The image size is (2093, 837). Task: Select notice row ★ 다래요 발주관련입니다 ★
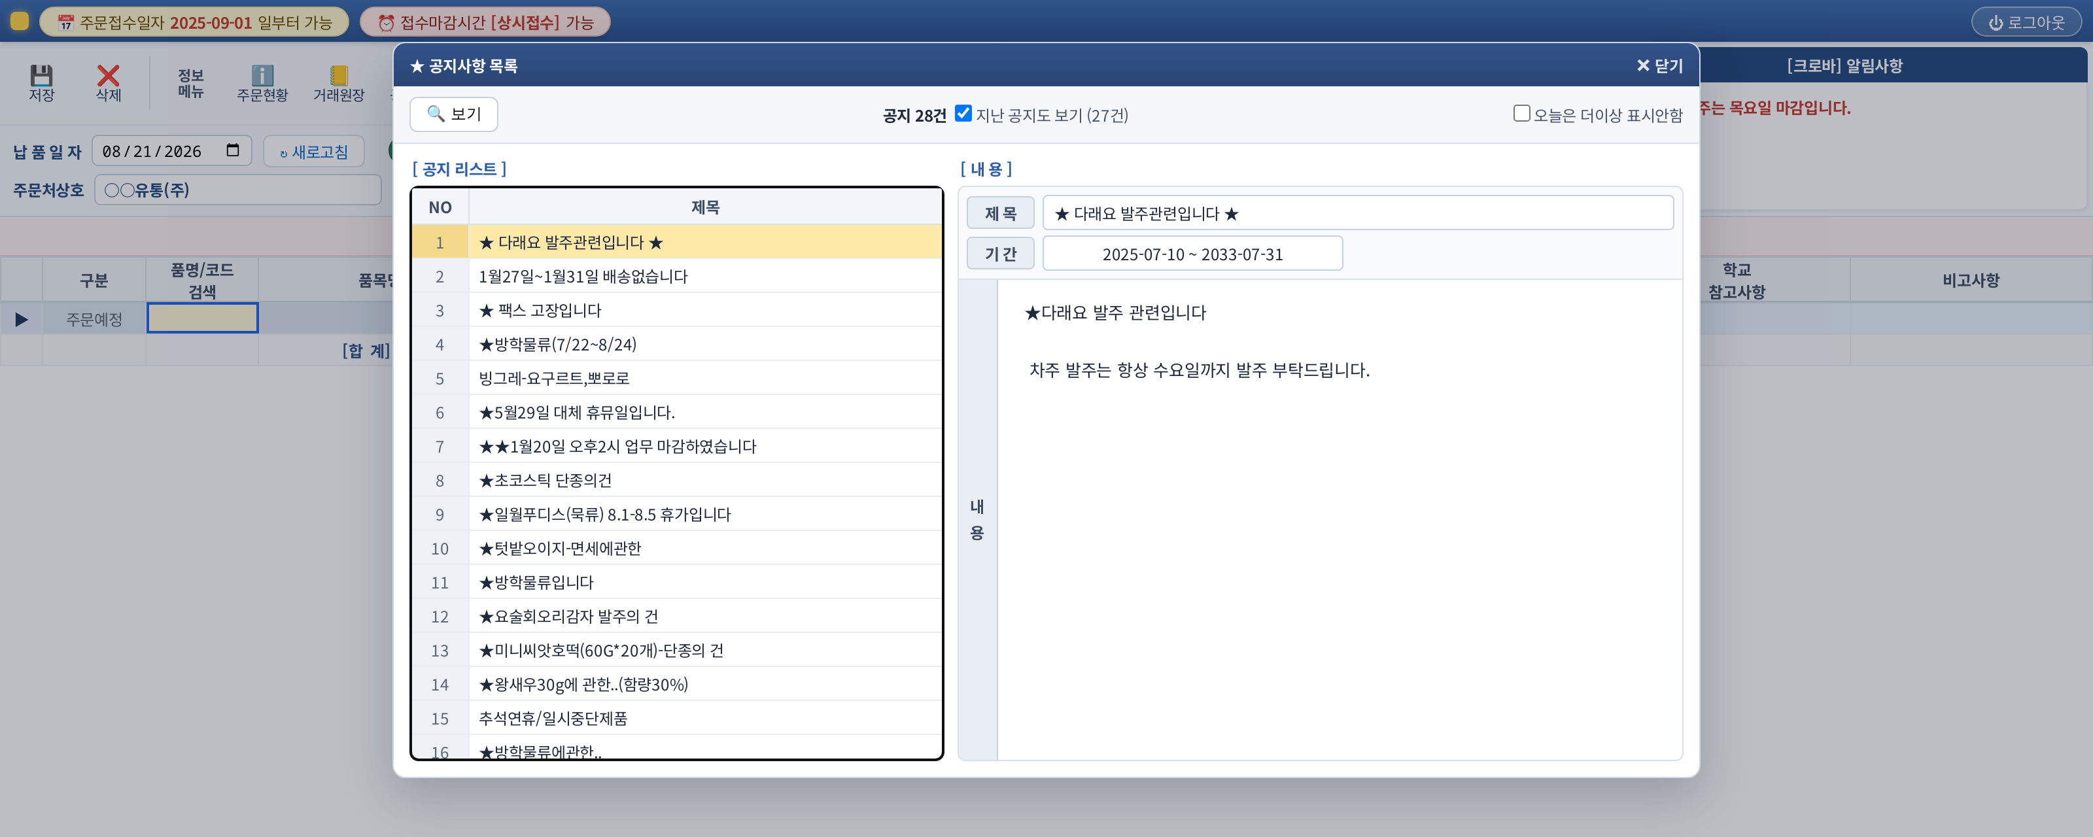tap(677, 242)
